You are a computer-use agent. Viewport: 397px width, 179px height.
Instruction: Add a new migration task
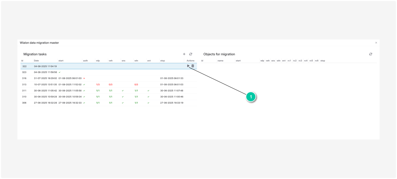(x=184, y=54)
